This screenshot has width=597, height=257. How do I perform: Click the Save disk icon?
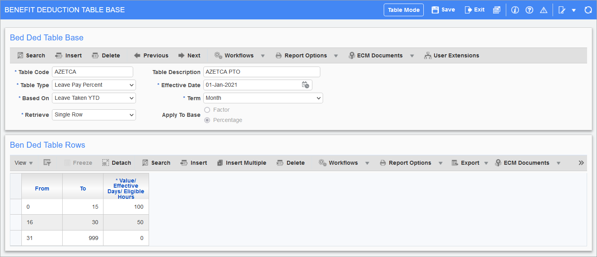tap(435, 10)
